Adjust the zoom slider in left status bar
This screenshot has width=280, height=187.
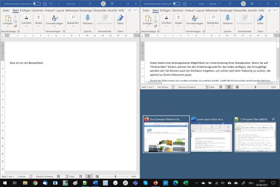[115, 176]
